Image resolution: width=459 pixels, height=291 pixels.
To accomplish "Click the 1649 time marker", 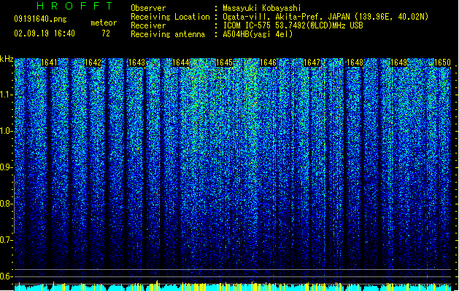I will coord(398,63).
